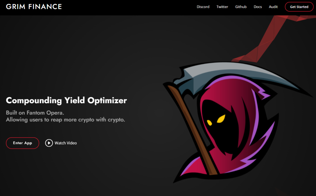Open the Docs page

point(258,7)
